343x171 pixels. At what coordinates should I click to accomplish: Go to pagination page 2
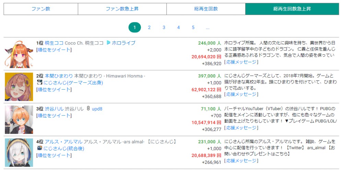[x=149, y=27]
